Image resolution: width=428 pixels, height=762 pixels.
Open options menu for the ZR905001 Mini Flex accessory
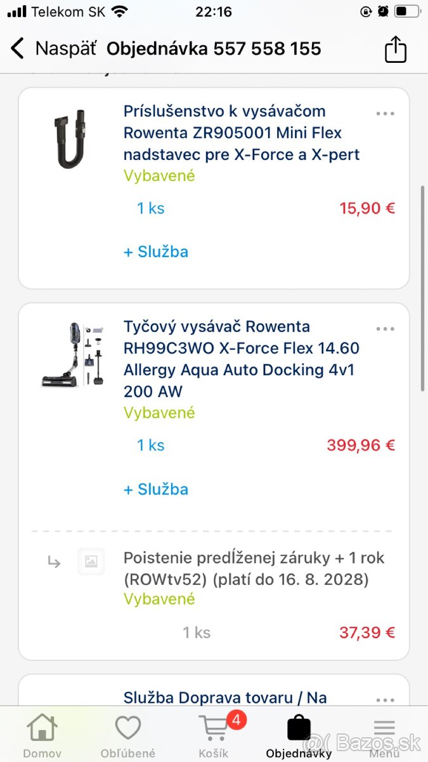coord(385,113)
